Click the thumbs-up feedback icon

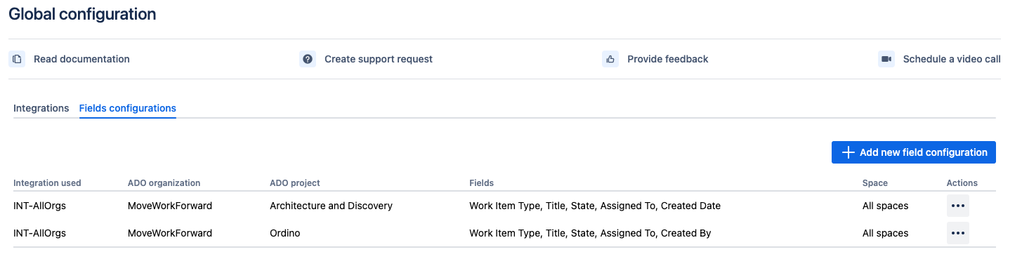point(610,59)
